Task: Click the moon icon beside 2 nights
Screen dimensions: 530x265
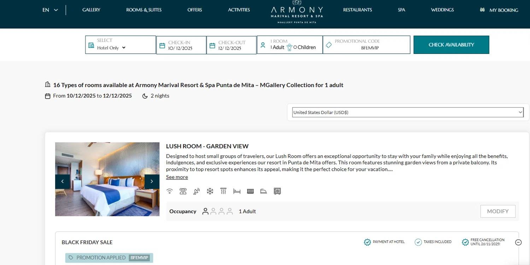Action: point(145,96)
